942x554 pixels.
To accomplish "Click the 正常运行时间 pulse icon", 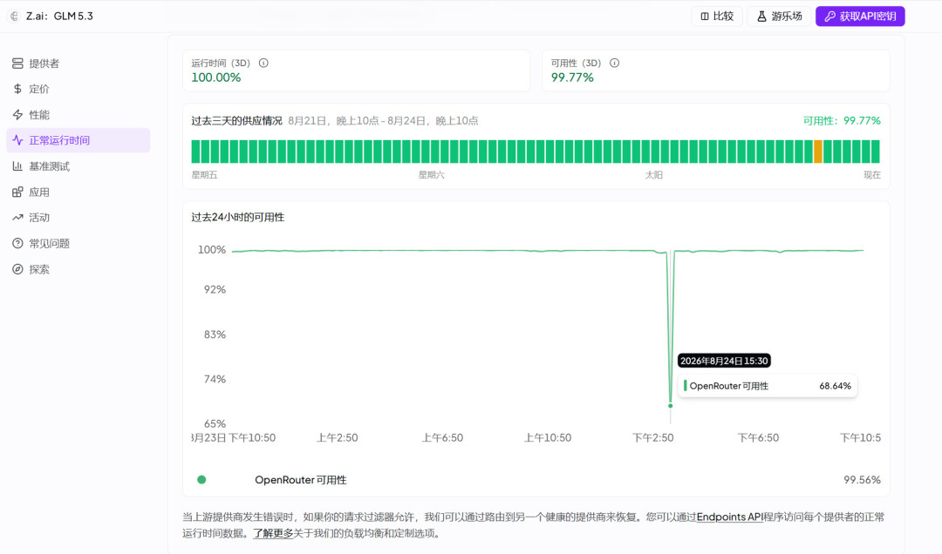I will (x=17, y=140).
